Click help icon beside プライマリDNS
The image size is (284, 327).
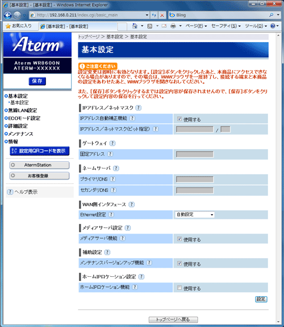112,179
